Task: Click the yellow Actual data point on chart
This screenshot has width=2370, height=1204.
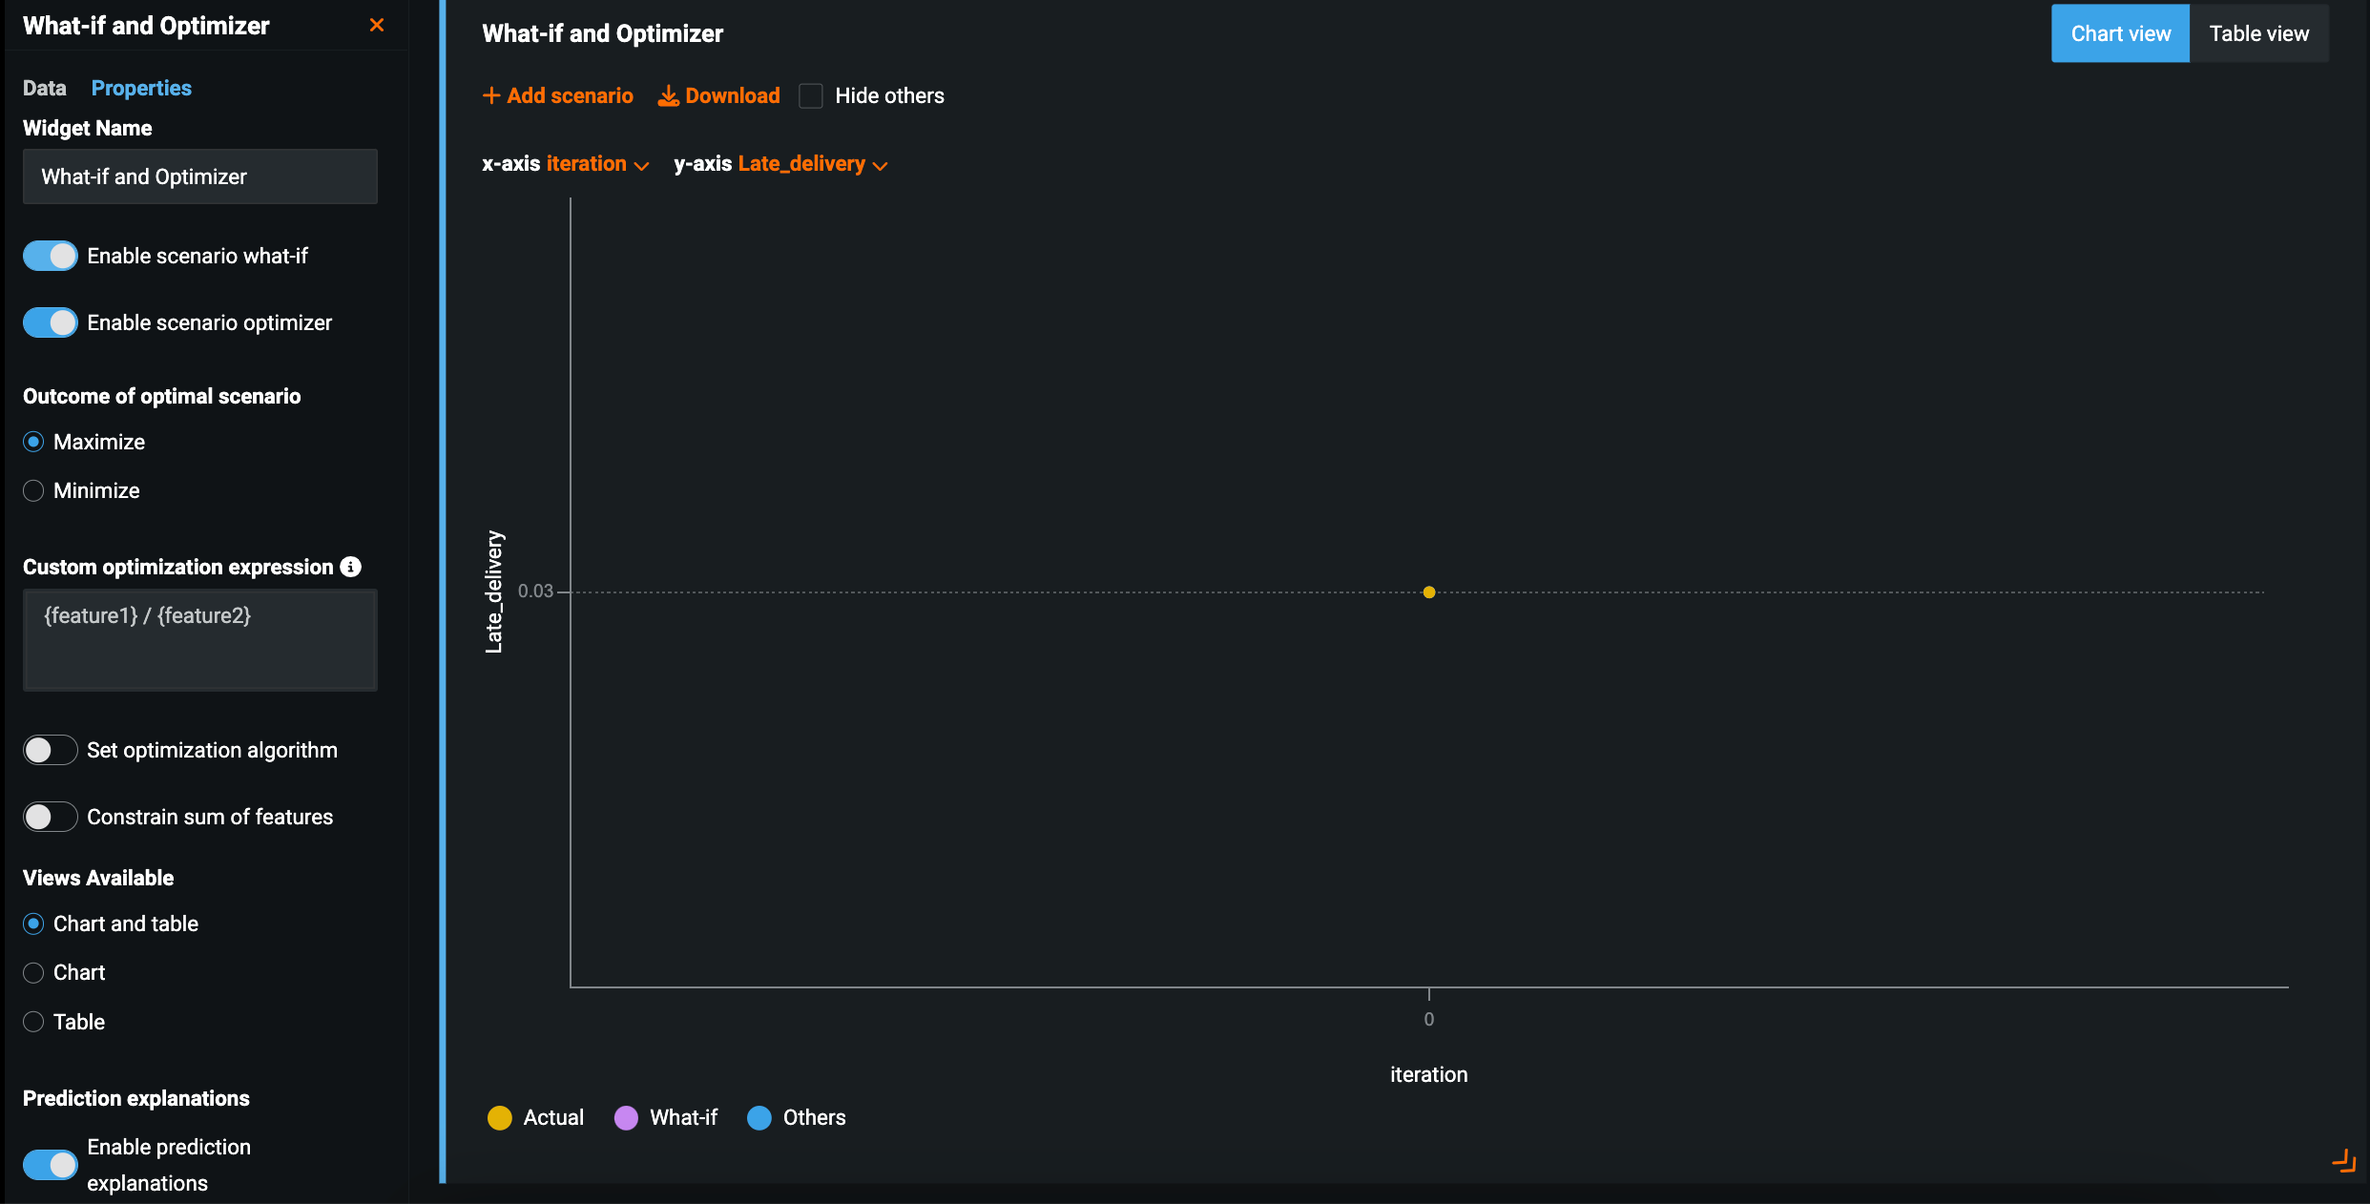Action: (x=1429, y=592)
